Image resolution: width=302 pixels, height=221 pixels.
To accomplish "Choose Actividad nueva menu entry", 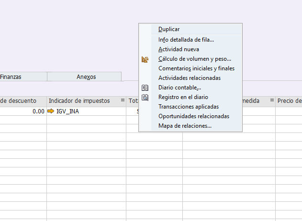I will (179, 49).
